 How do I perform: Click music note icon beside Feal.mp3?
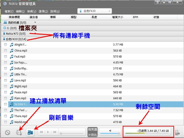(x=11, y=57)
